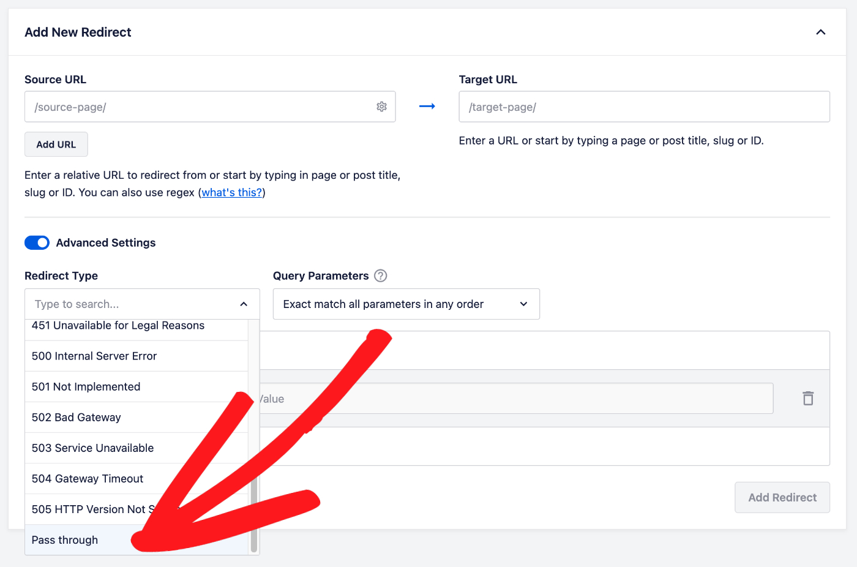The width and height of the screenshot is (857, 567).
Task: Select 502 Bad Gateway option
Action: [x=76, y=417]
